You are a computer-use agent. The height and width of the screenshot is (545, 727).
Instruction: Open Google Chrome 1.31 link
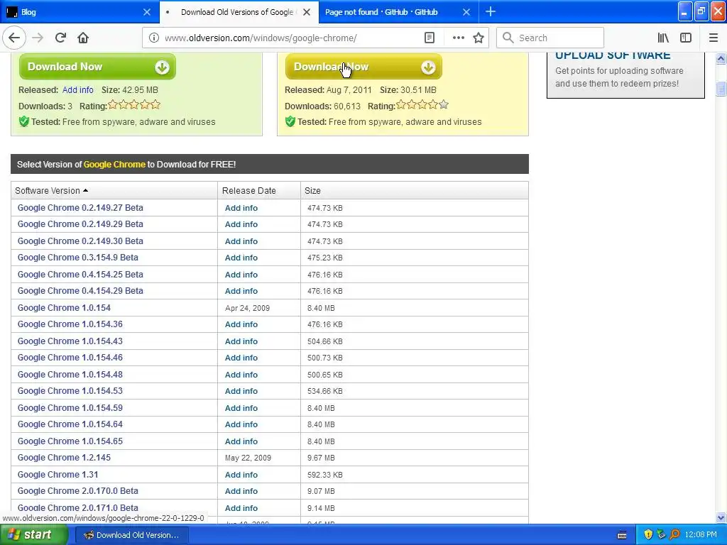(58, 475)
